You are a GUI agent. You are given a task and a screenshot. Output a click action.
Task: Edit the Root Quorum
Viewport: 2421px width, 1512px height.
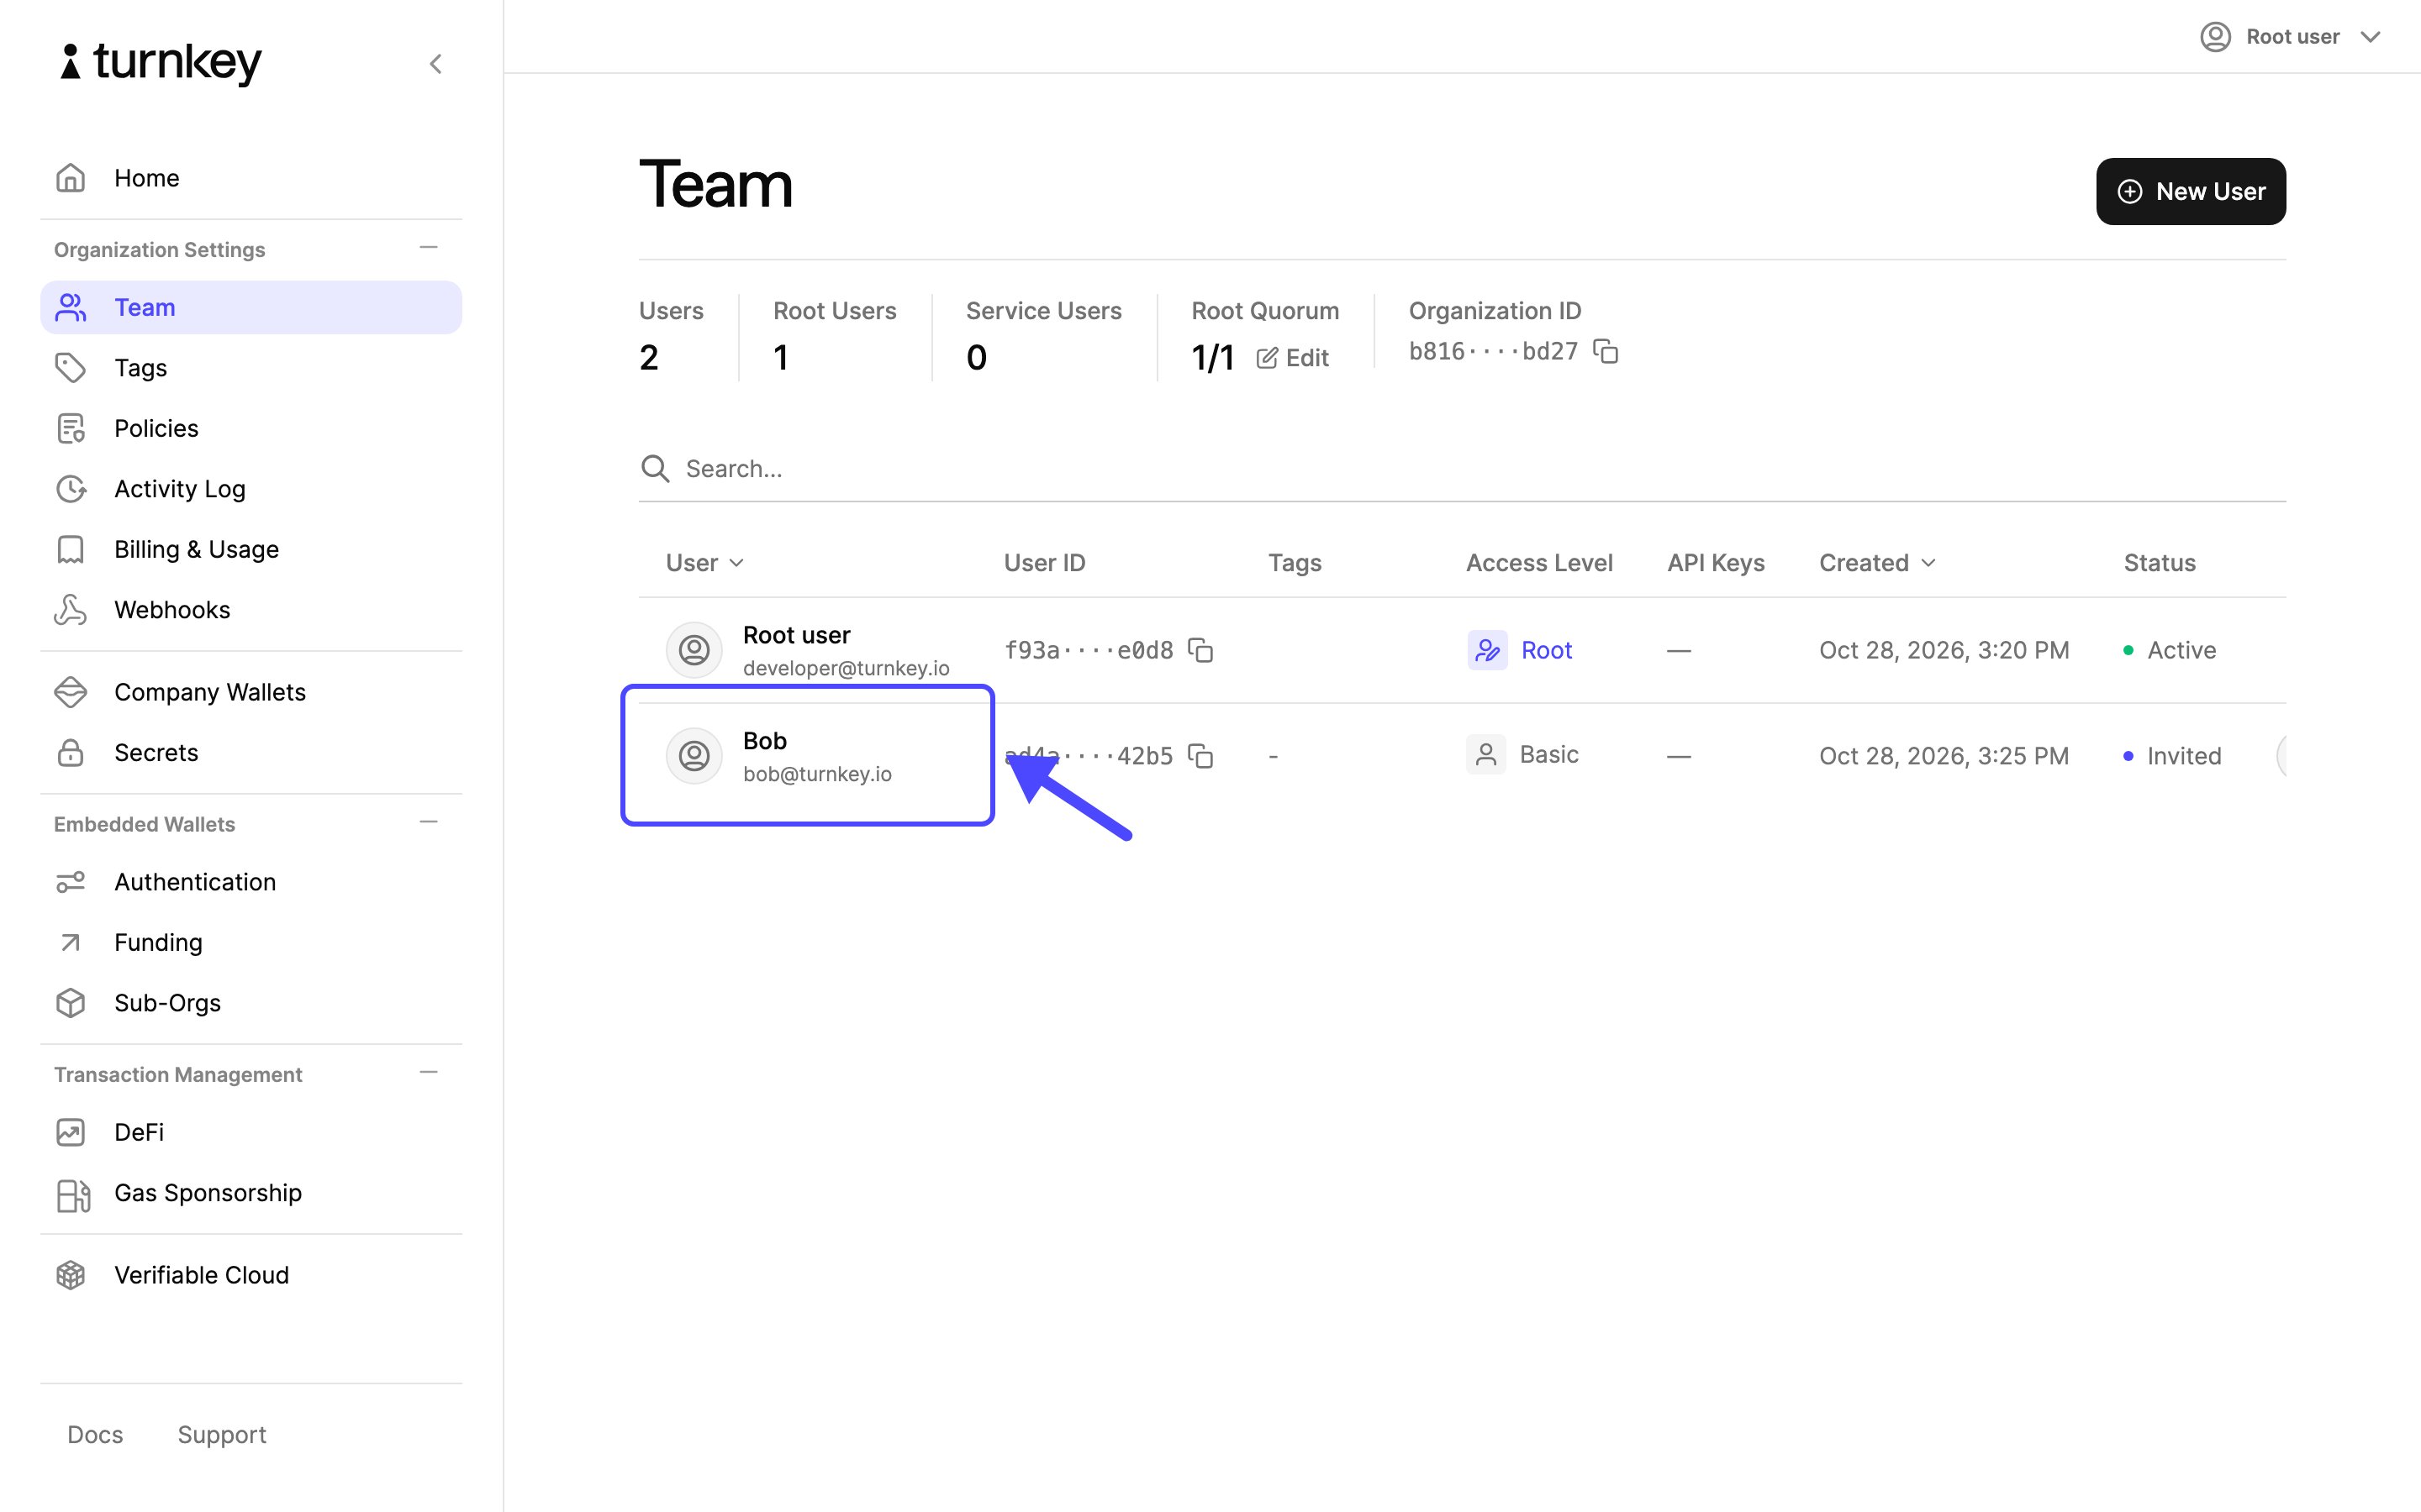[1293, 358]
